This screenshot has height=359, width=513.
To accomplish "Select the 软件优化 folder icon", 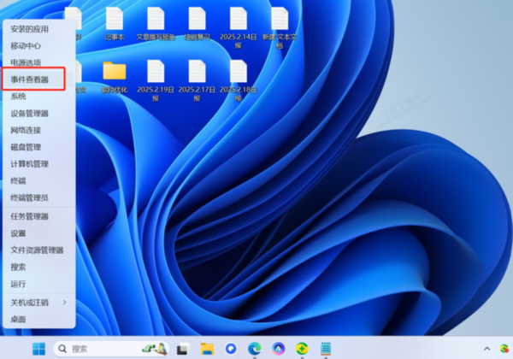I will [115, 77].
